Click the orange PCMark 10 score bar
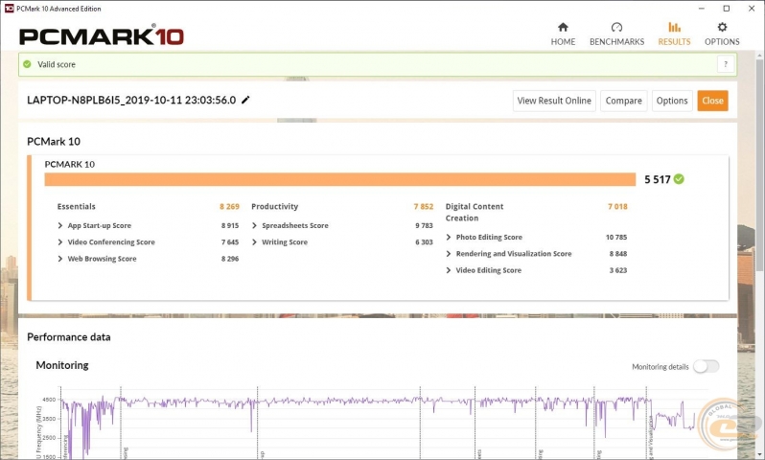 click(x=340, y=179)
